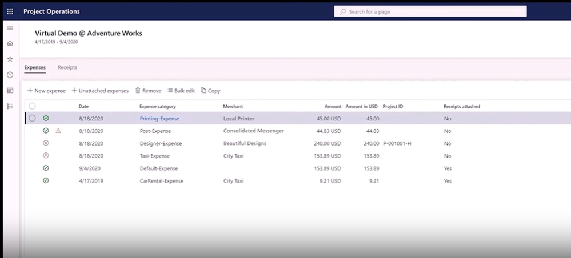571x258 pixels.
Task: Click the New expense button
Action: [x=46, y=91]
